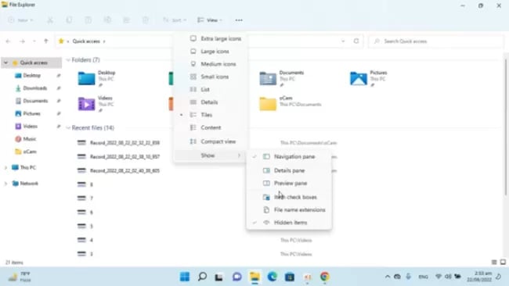509x286 pixels.
Task: Launch Google Chrome from taskbar
Action: coord(325,277)
